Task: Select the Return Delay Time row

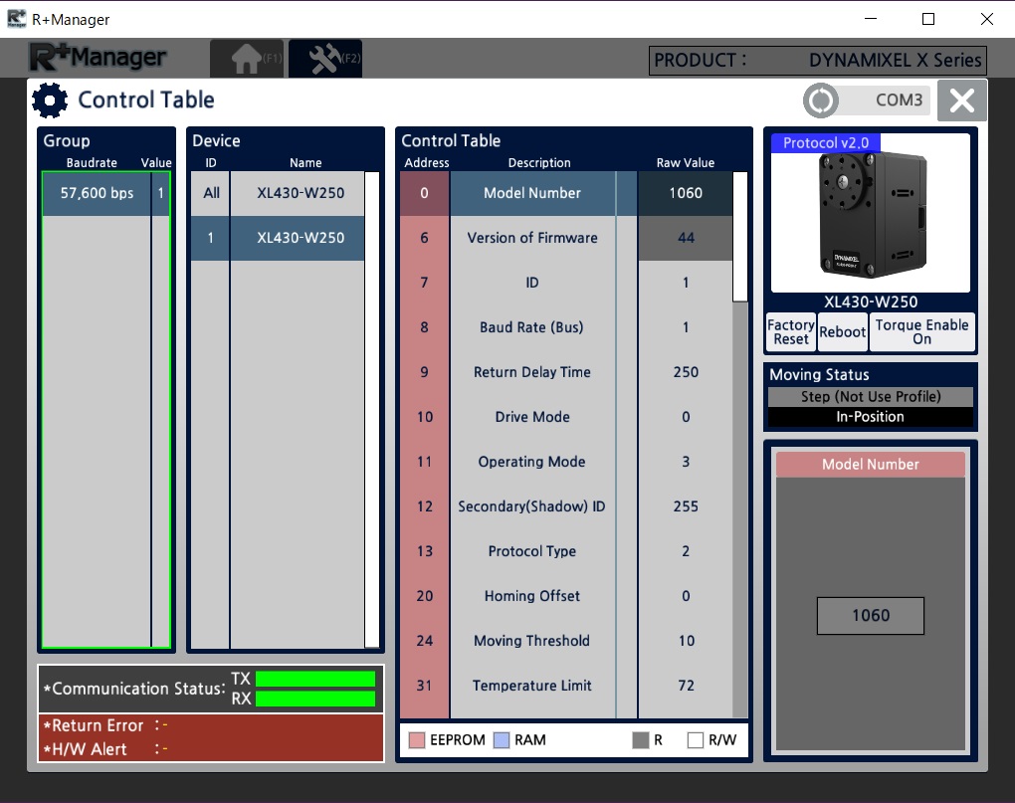Action: coord(566,372)
